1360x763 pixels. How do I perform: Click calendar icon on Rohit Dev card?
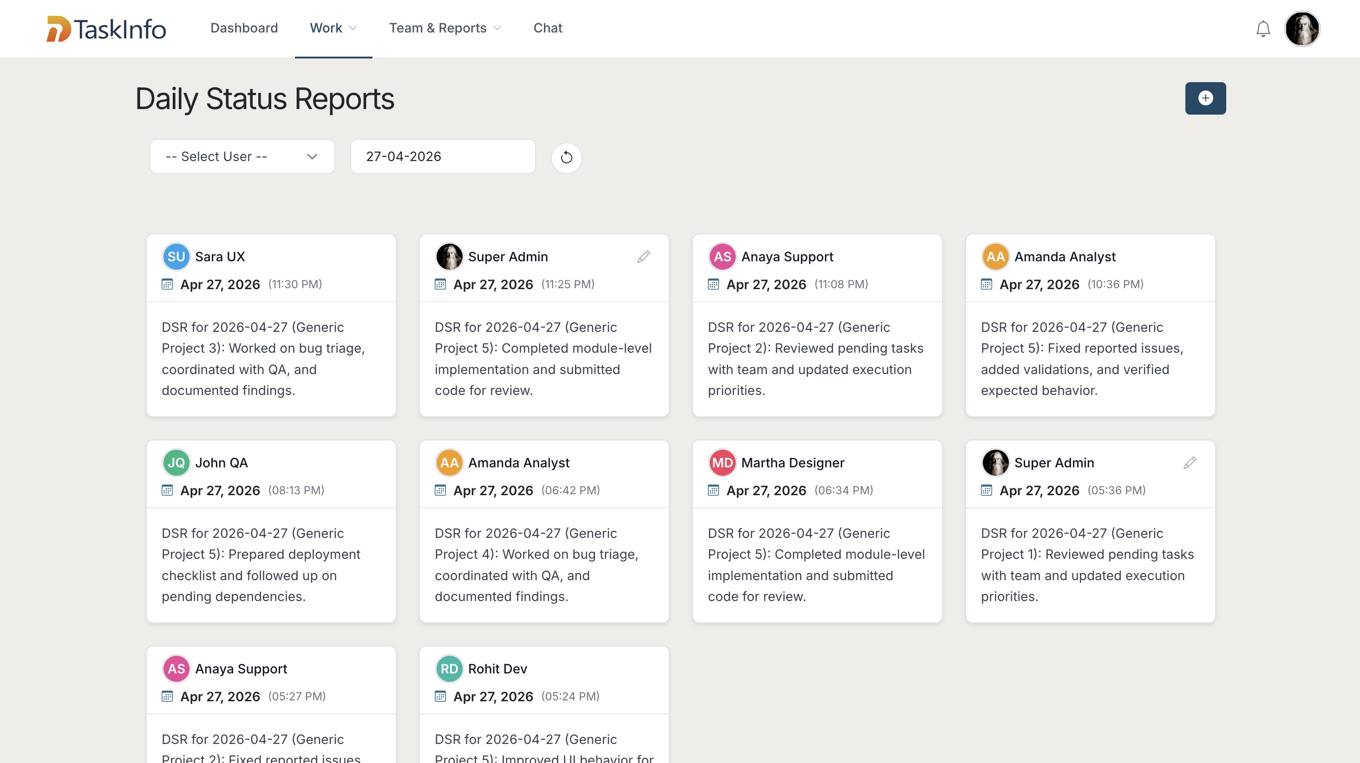click(x=440, y=696)
